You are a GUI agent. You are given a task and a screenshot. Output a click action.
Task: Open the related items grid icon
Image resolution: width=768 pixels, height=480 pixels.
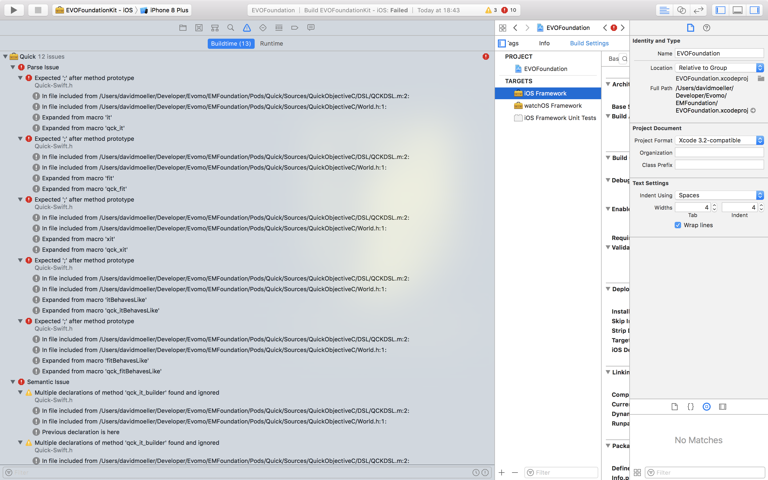pos(503,28)
